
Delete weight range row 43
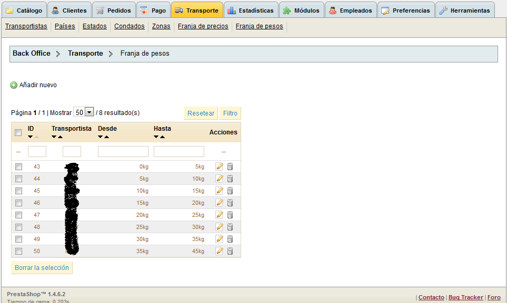230,166
